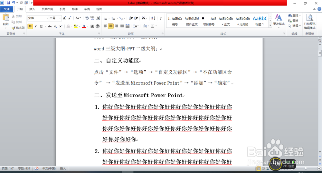
Task: Click the Text Effects (glowing A) icon
Action: pos(68,26)
